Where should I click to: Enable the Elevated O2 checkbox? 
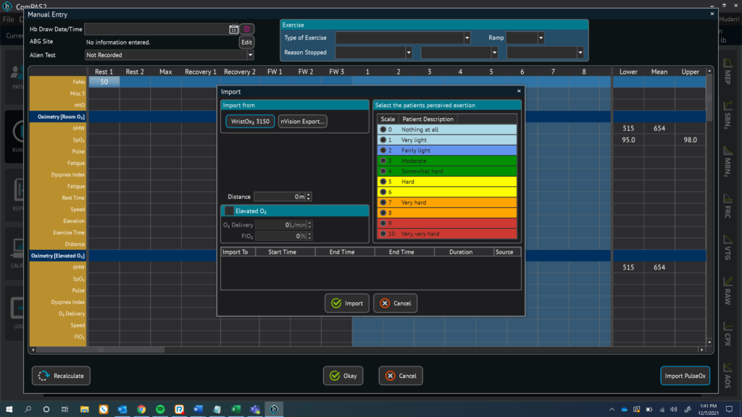[229, 211]
